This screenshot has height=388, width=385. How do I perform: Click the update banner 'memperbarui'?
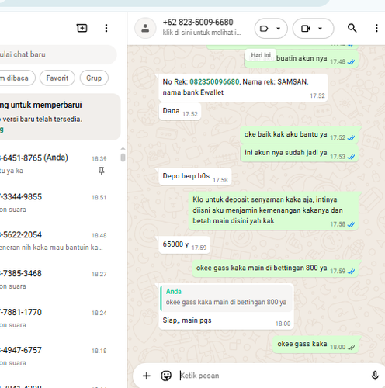tap(60, 116)
